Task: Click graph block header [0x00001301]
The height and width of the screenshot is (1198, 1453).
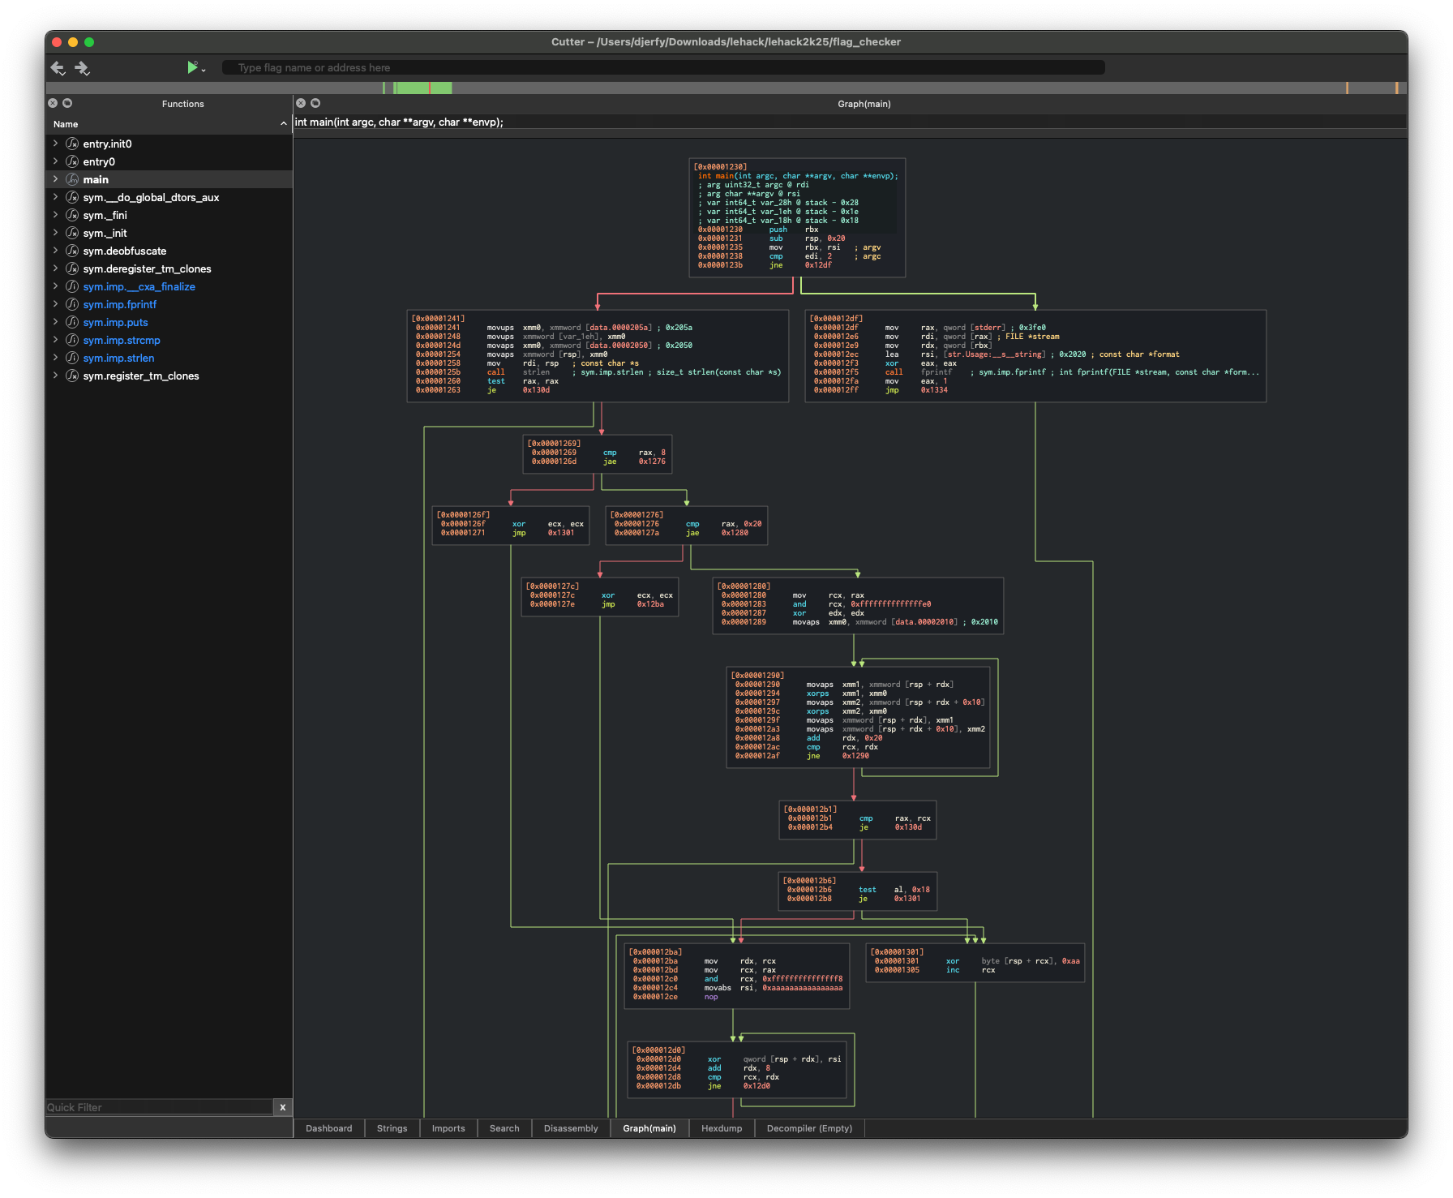Action: [897, 952]
